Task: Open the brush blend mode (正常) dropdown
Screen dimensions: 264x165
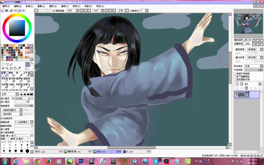Action: click(x=10, y=94)
